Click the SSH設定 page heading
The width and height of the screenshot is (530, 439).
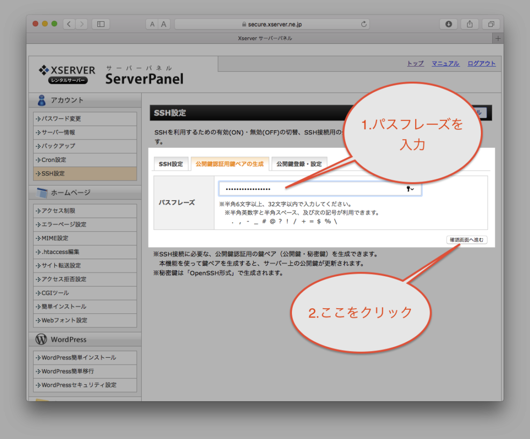(170, 113)
